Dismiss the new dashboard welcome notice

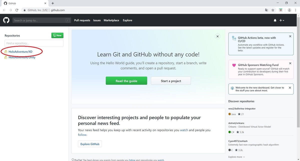click(x=290, y=88)
